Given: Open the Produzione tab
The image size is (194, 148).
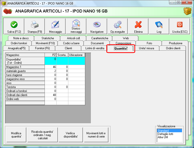Looking at the screenshot, I should coord(175,43).
